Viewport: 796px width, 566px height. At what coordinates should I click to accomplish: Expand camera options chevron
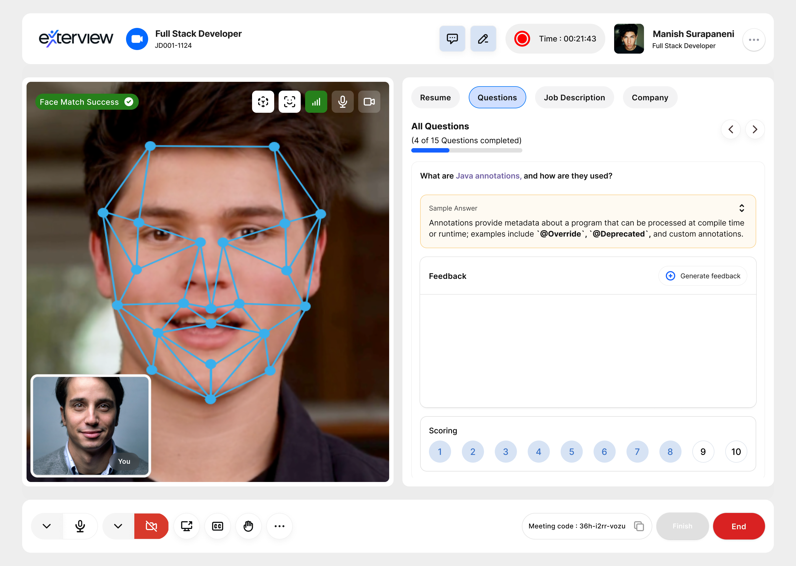[x=118, y=526]
